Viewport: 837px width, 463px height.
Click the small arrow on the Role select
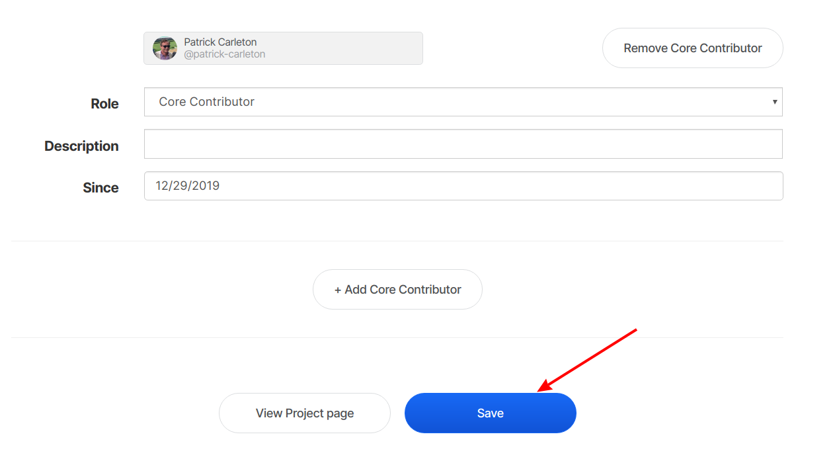(x=774, y=102)
